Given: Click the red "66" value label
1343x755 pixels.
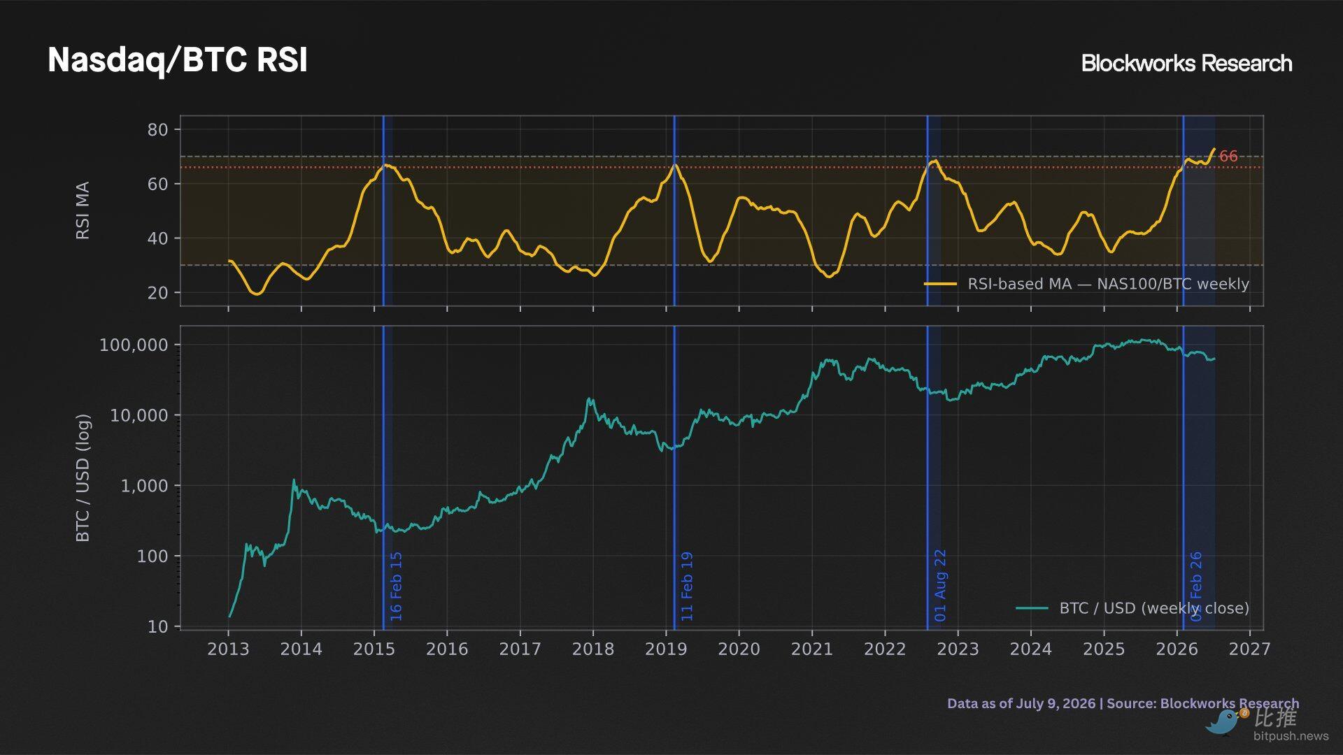Looking at the screenshot, I should (1228, 157).
